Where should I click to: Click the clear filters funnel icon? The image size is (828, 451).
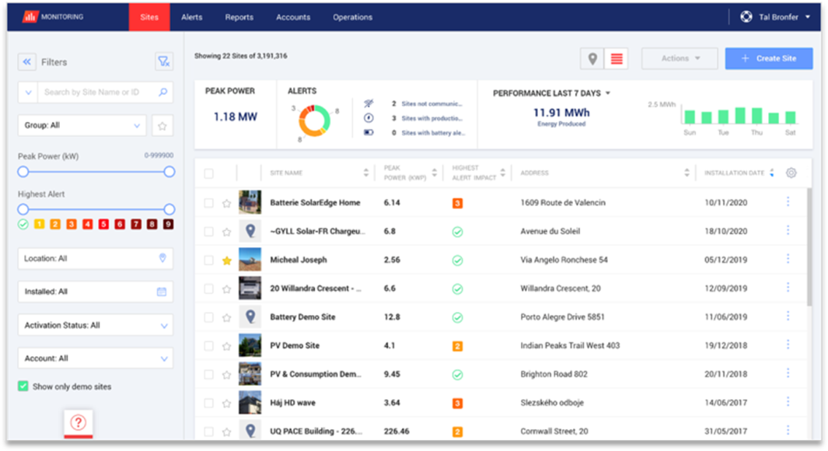coord(163,62)
